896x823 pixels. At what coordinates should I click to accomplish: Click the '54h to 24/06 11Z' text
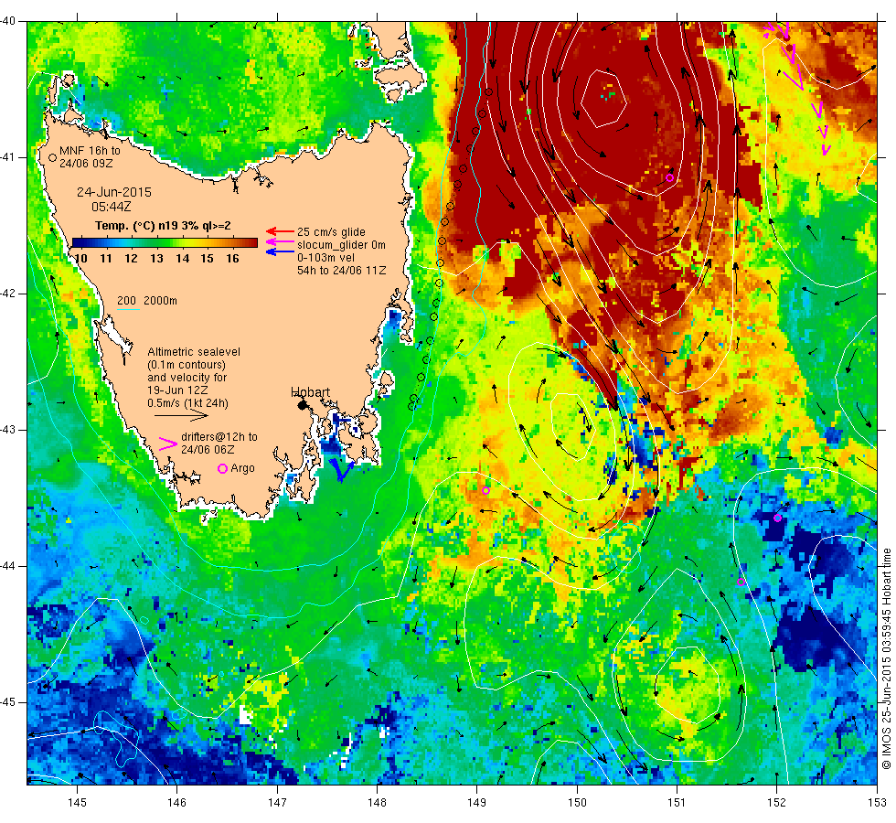pos(342,271)
